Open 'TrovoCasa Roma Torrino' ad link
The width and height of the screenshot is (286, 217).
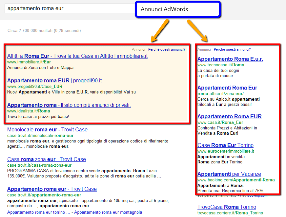(x=227, y=207)
